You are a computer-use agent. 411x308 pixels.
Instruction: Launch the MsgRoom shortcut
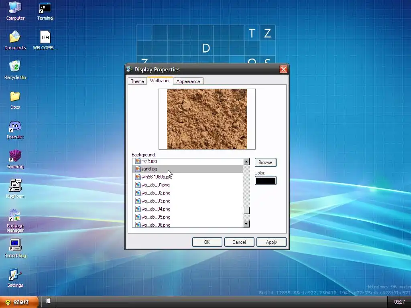15,189
